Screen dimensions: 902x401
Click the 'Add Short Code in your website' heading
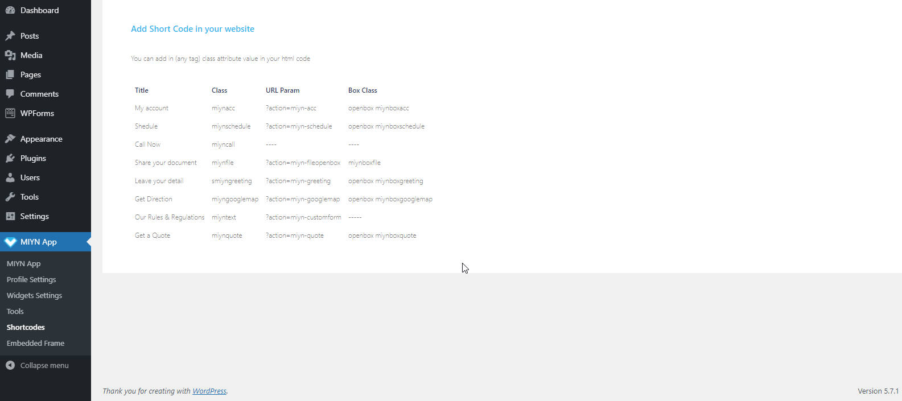pos(192,29)
